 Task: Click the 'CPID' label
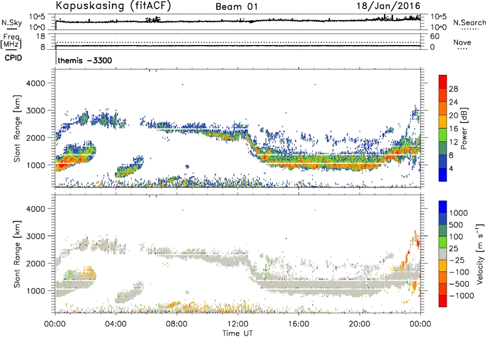tap(13, 58)
